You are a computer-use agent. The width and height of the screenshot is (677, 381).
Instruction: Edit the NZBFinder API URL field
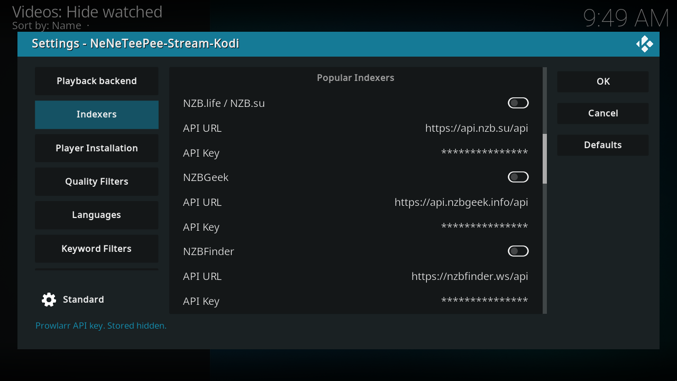coord(355,276)
